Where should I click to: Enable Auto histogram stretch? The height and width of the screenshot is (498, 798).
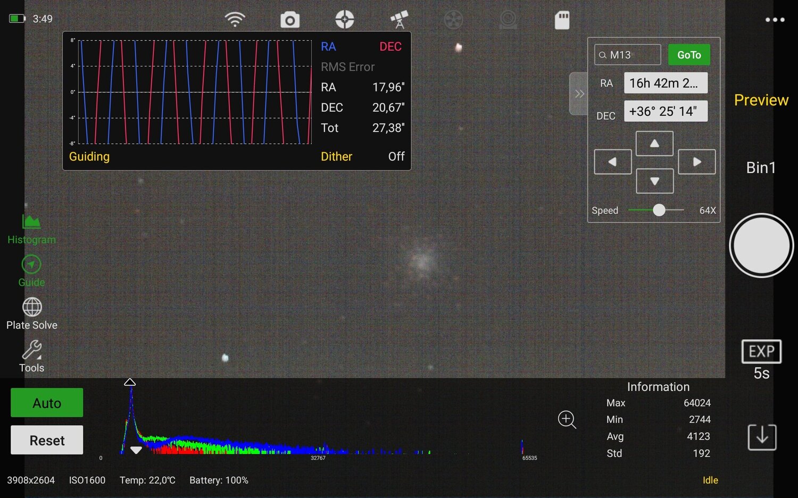pos(46,402)
